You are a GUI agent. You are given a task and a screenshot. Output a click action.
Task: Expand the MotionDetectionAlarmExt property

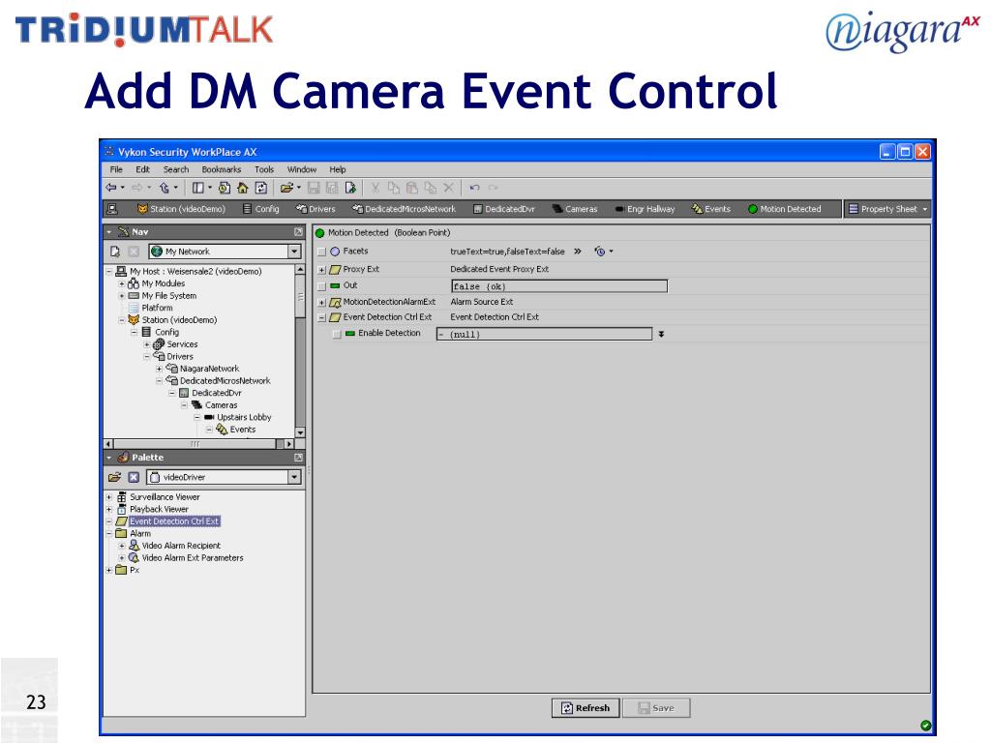(321, 302)
